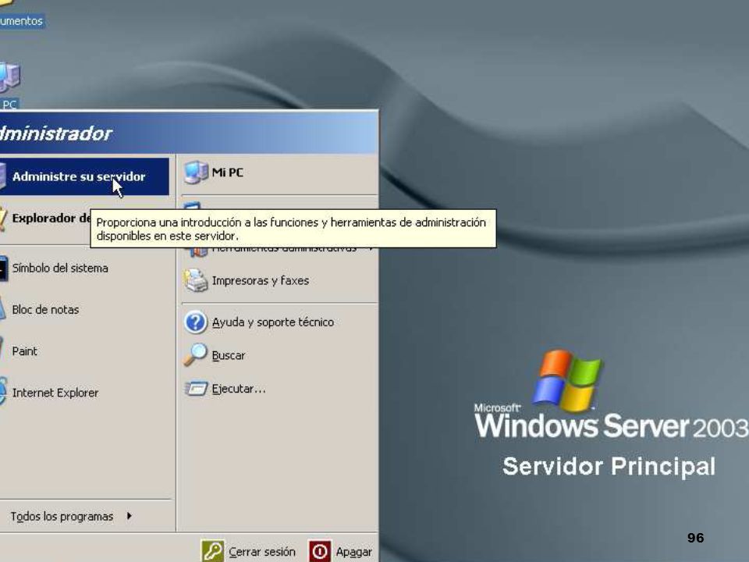Click the partly hidden Herramientas administrativas entry
This screenshot has width=749, height=562.
pyautogui.click(x=285, y=250)
